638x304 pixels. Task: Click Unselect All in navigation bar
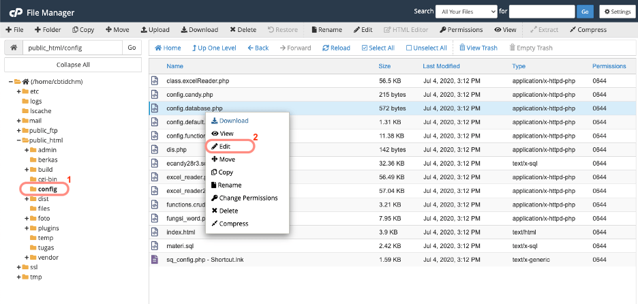click(x=427, y=48)
